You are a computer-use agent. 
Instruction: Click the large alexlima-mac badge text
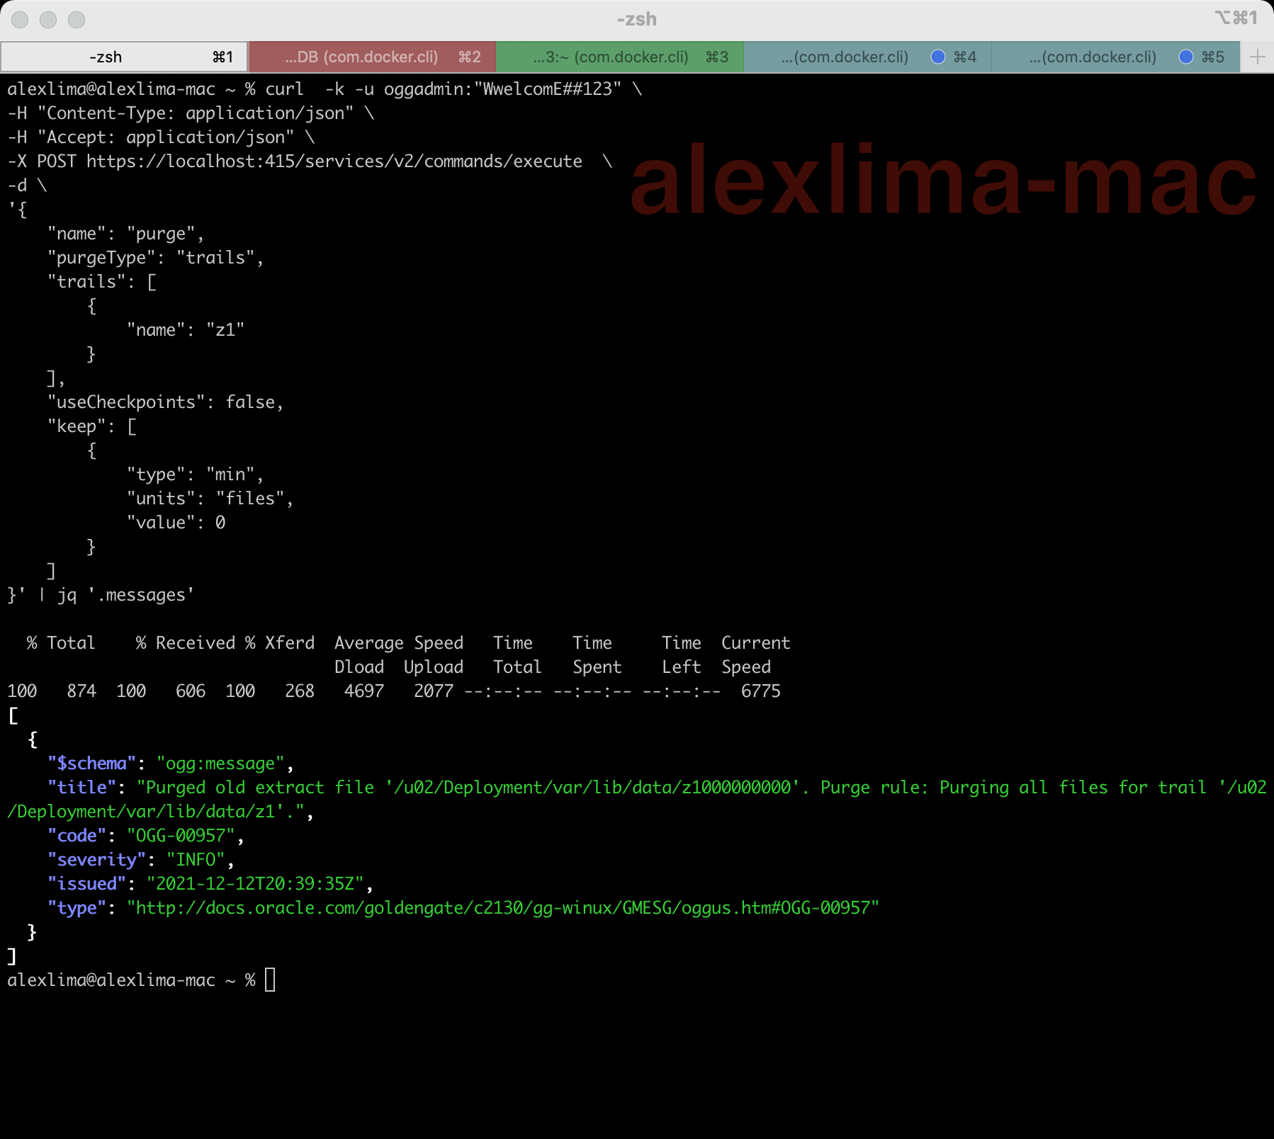tap(942, 181)
